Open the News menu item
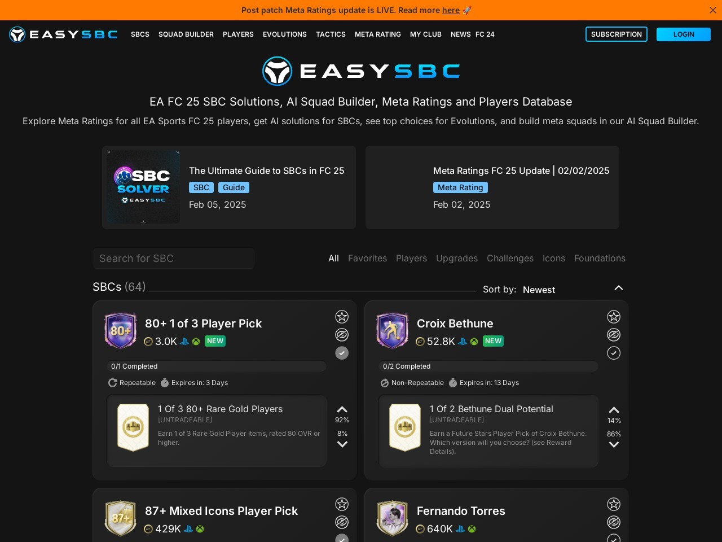Screen dimensions: 722x542 point(460,34)
